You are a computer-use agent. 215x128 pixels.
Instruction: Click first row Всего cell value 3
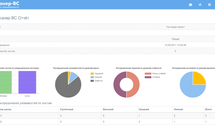coord(206,116)
